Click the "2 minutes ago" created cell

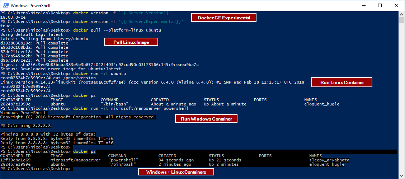pyautogui.click(x=175, y=165)
